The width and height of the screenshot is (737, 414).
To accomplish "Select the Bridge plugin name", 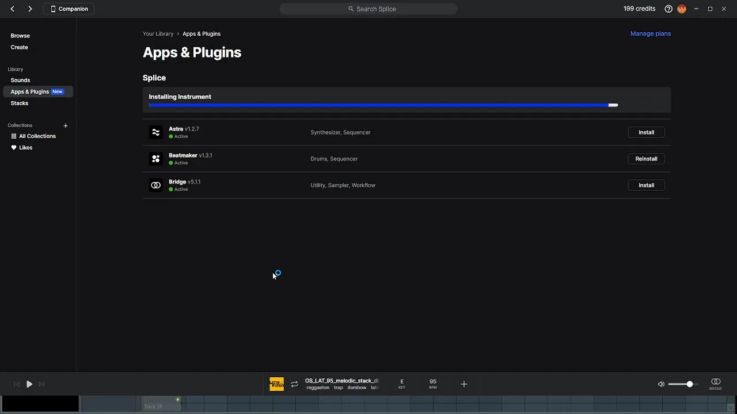I will click(177, 182).
